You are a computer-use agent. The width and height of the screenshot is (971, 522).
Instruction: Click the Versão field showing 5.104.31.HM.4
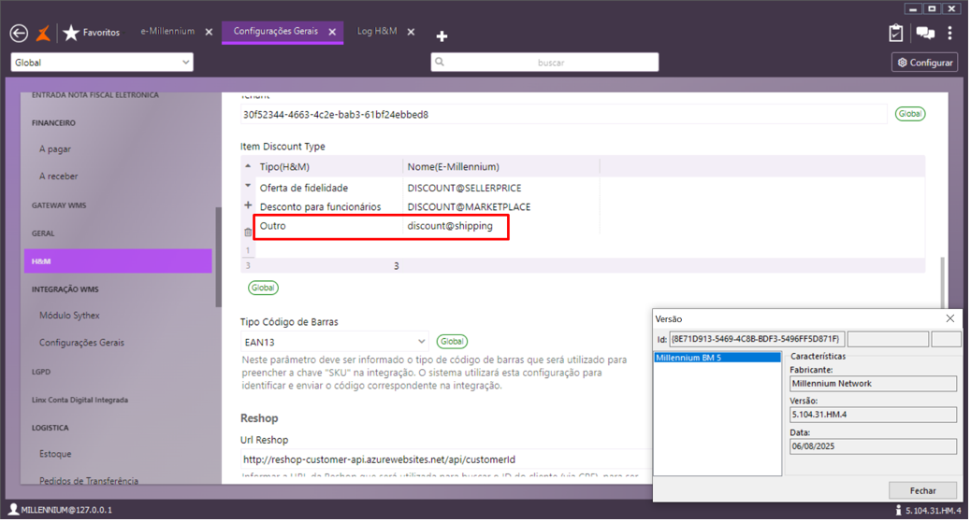point(873,415)
